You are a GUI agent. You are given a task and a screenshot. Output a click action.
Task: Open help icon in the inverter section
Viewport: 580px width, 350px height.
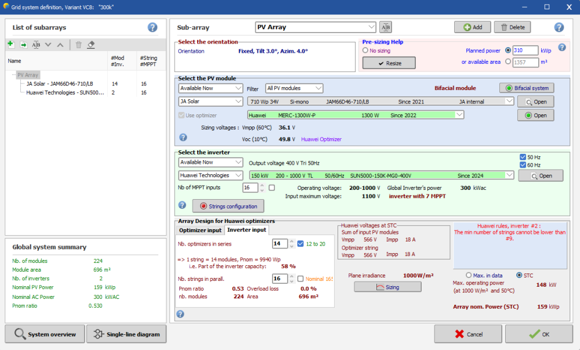183,205
